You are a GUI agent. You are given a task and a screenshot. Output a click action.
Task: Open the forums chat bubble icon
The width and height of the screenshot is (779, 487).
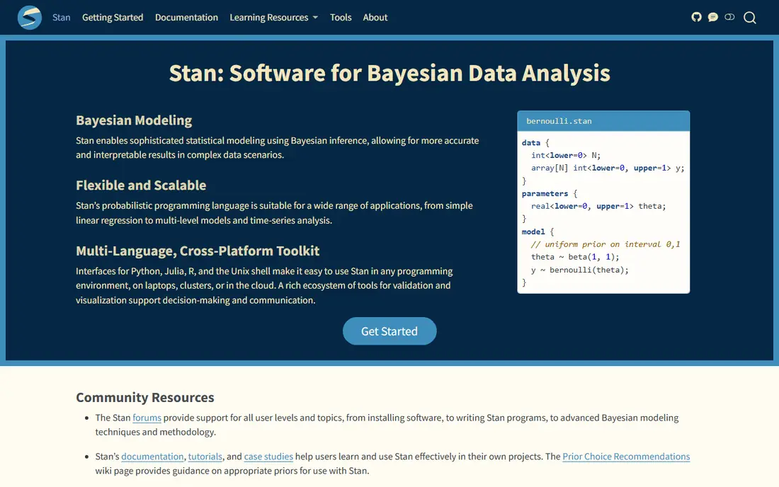coord(713,18)
